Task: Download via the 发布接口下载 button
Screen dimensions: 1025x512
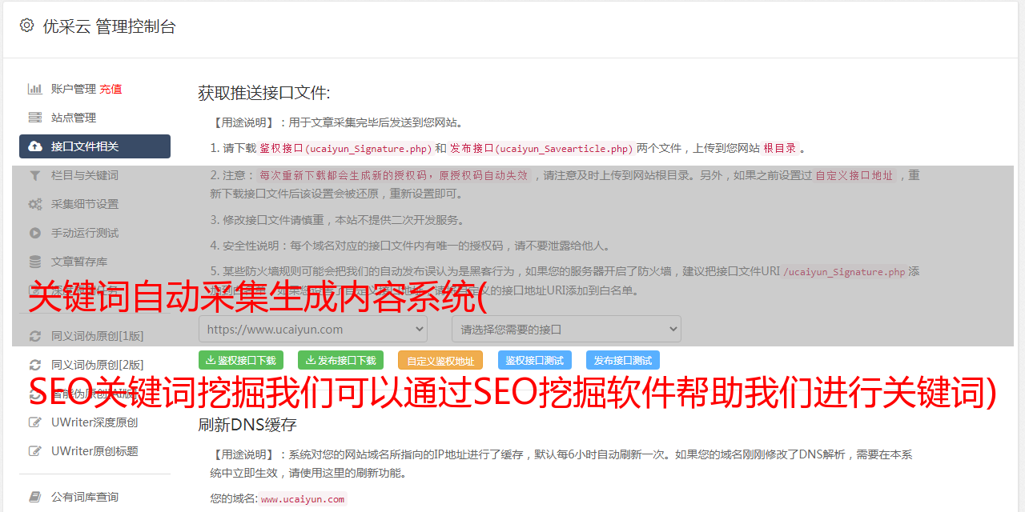Action: (x=340, y=360)
